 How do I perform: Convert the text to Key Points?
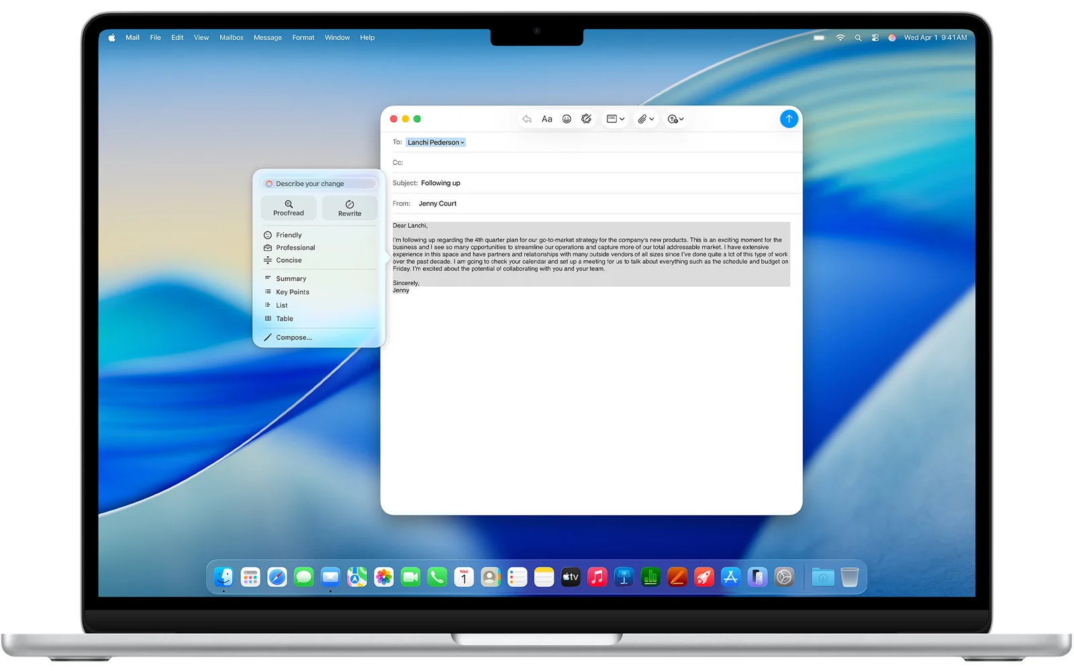(292, 292)
